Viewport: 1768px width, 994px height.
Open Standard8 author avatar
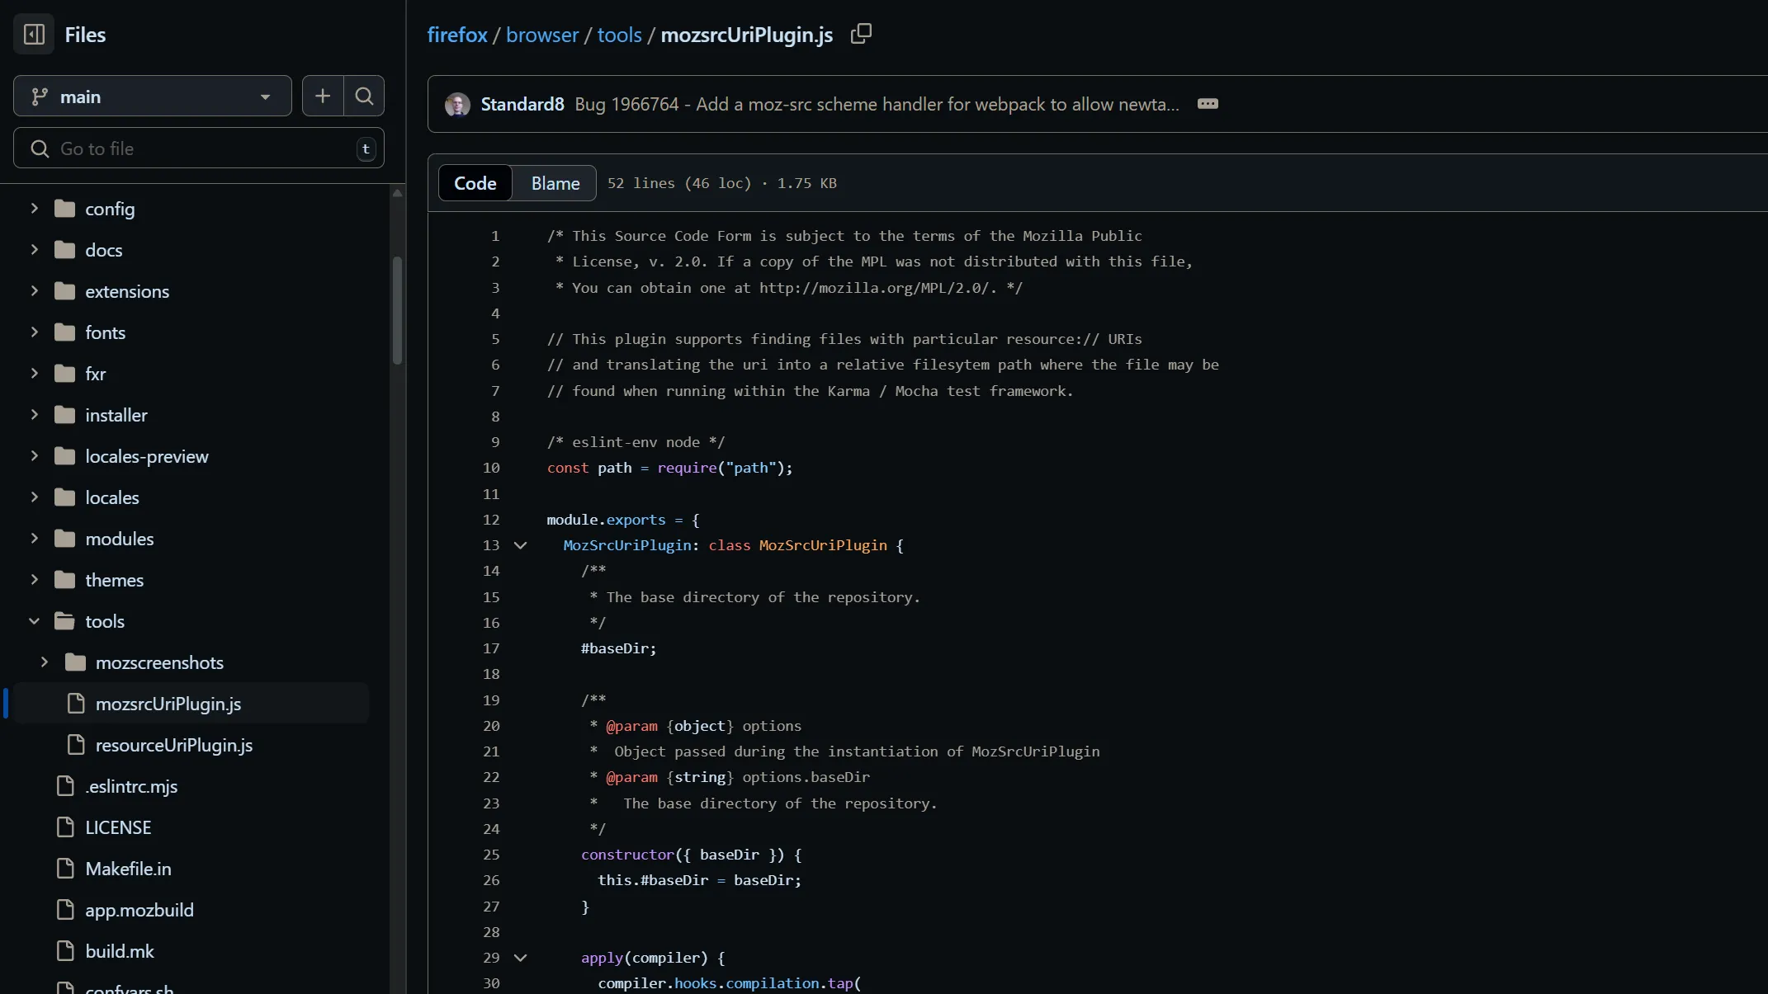(x=457, y=105)
